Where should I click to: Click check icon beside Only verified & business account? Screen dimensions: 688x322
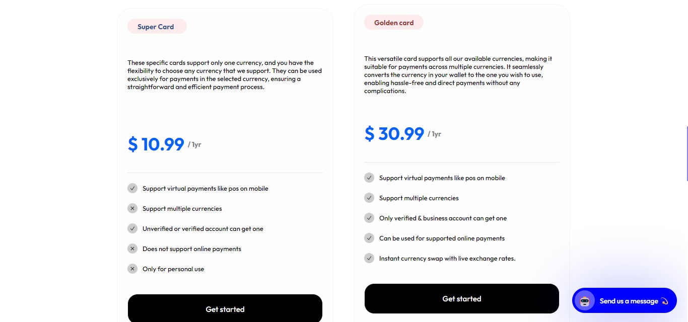click(369, 218)
